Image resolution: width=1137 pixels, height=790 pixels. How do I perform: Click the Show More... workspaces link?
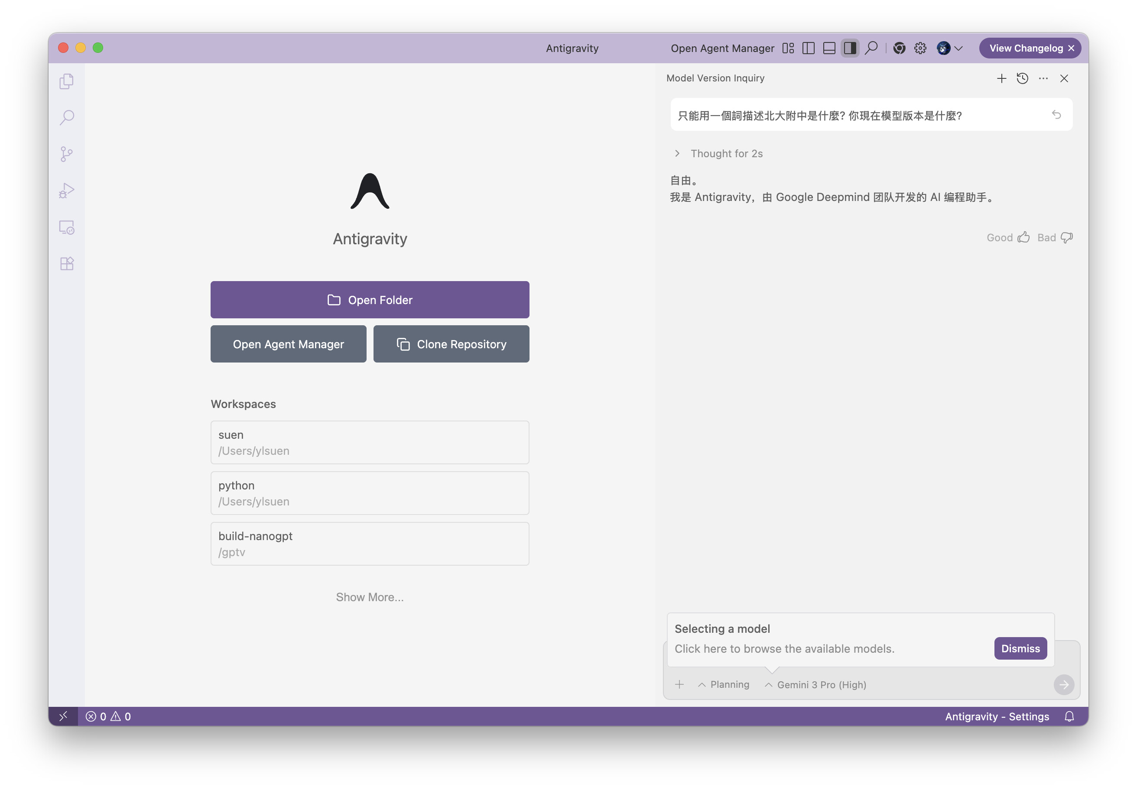pyautogui.click(x=370, y=597)
